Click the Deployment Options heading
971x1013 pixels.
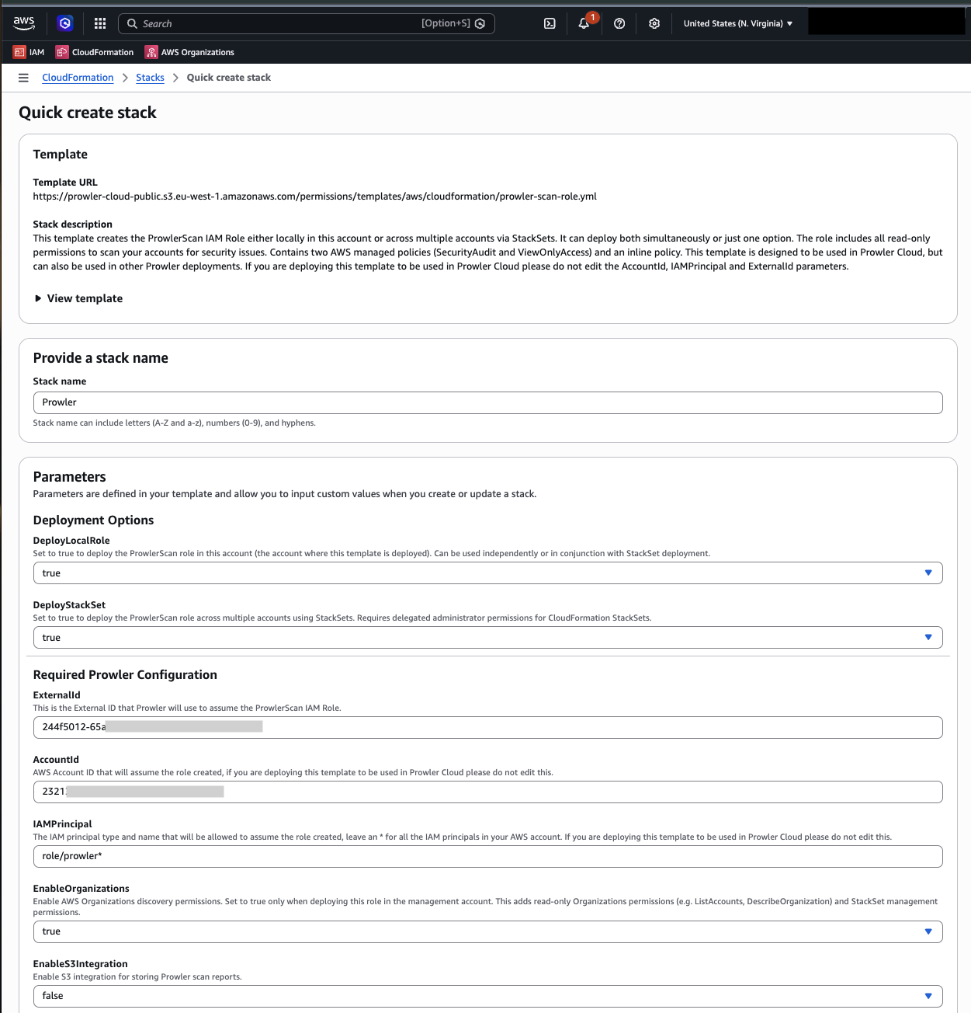pos(93,520)
